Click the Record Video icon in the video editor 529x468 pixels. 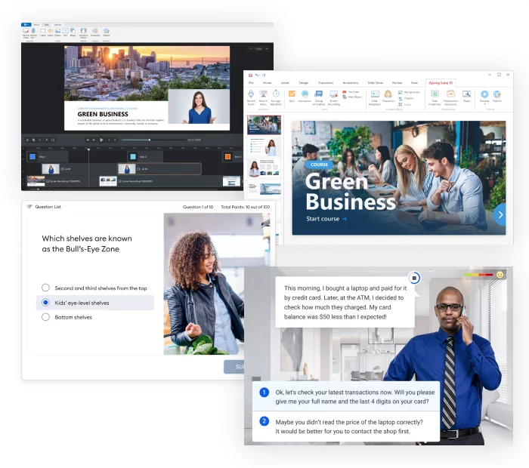tap(26, 32)
